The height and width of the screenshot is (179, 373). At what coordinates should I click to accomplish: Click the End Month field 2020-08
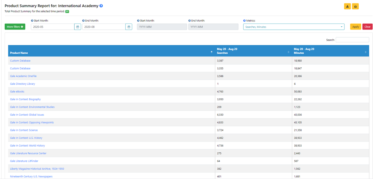[x=104, y=27]
